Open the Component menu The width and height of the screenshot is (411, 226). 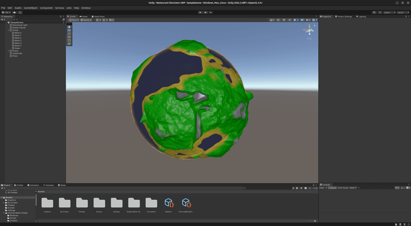tap(46, 8)
